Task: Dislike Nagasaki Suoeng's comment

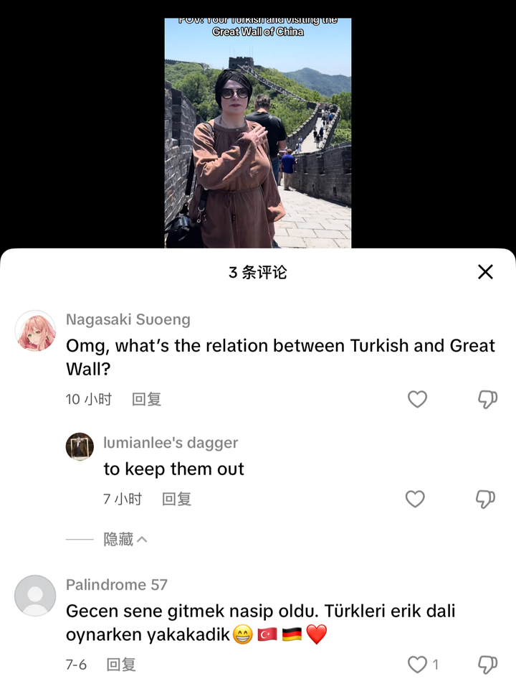Action: pos(487,399)
